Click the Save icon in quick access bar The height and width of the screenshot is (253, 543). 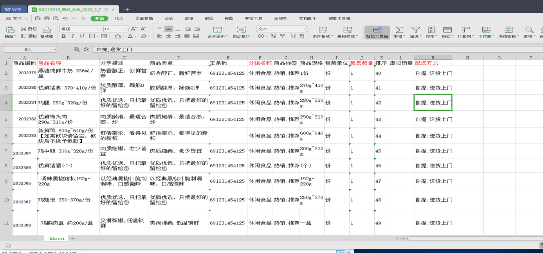pos(38,18)
